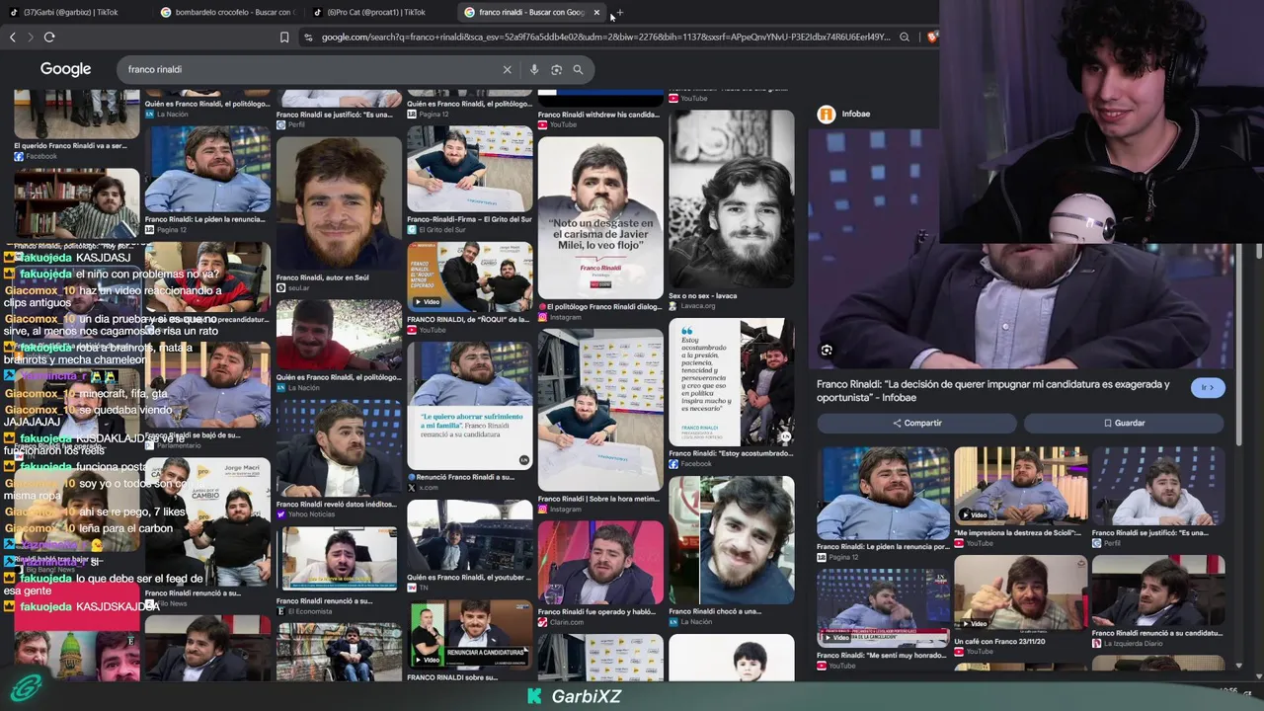Screen dimensions: 1264x711
Task: Open the 'Sex o no sex - lavaca' image
Action: pyautogui.click(x=731, y=198)
